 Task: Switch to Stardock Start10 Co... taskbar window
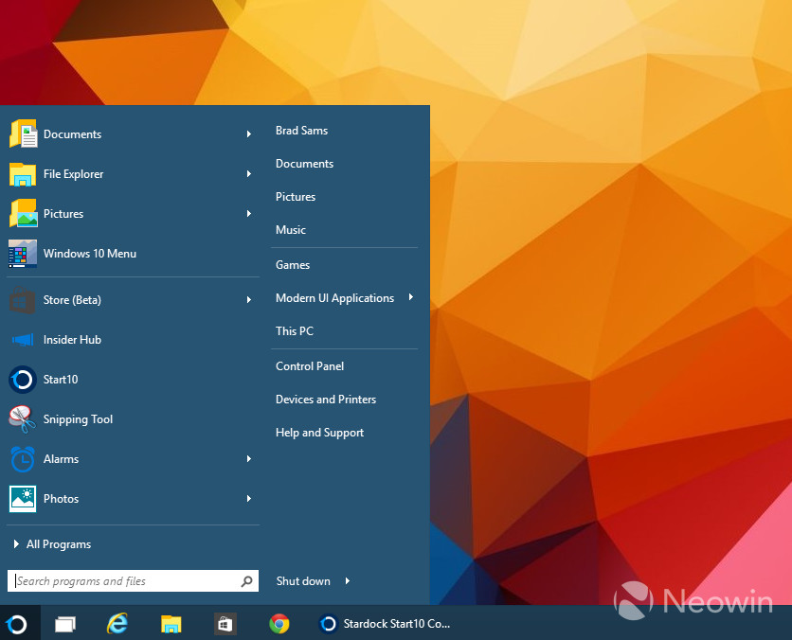(385, 624)
